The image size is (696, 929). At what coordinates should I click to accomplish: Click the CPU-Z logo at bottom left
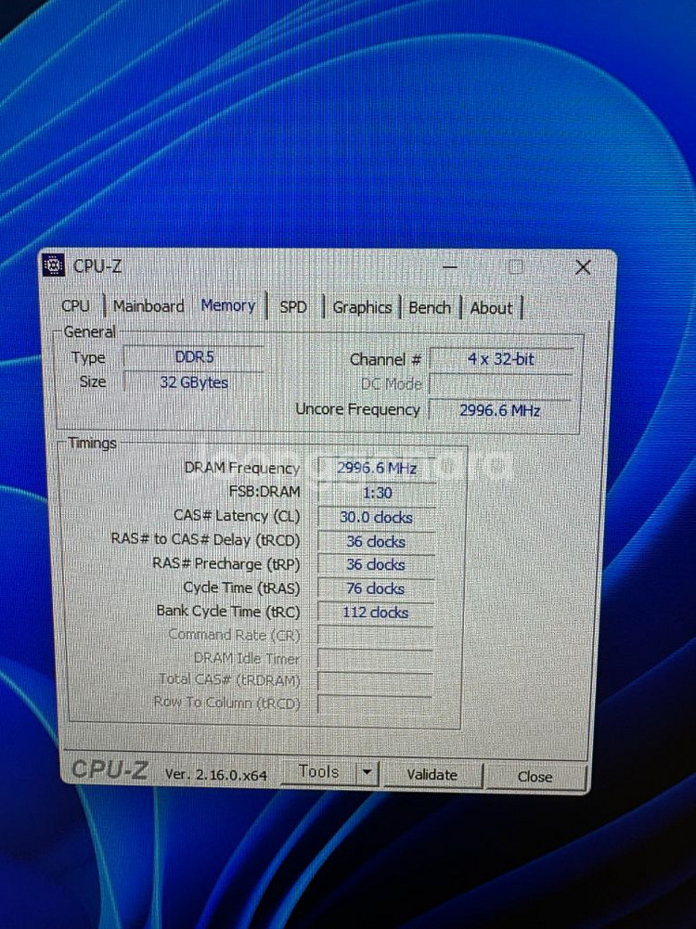[x=109, y=769]
